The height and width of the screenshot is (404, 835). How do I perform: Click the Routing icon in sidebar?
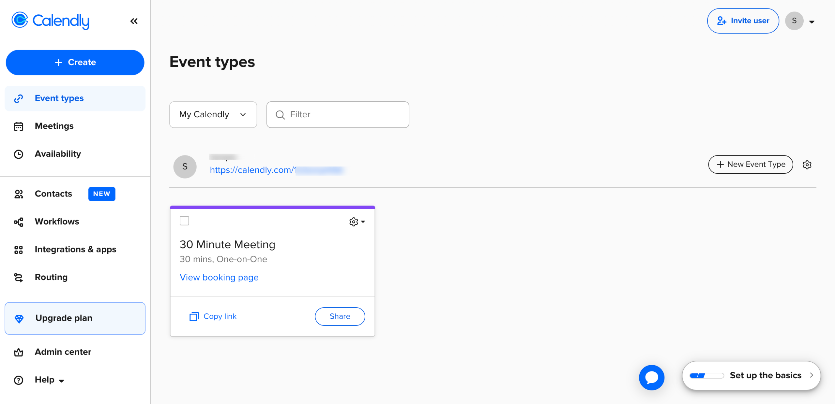point(19,277)
